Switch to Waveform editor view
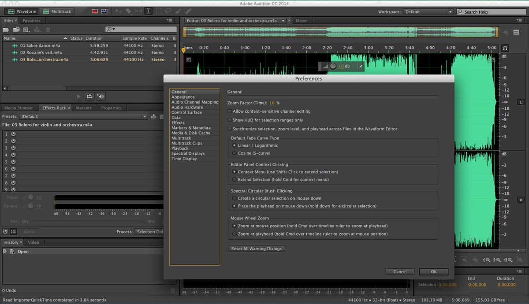Image resolution: width=529 pixels, height=304 pixels. coord(22,11)
